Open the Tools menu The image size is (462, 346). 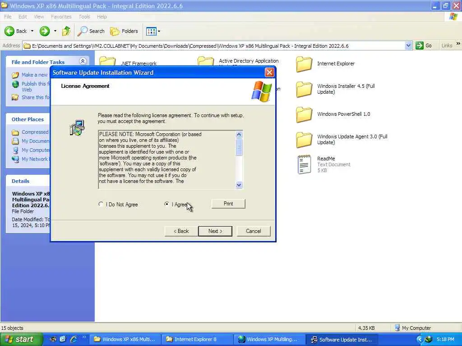[84, 17]
